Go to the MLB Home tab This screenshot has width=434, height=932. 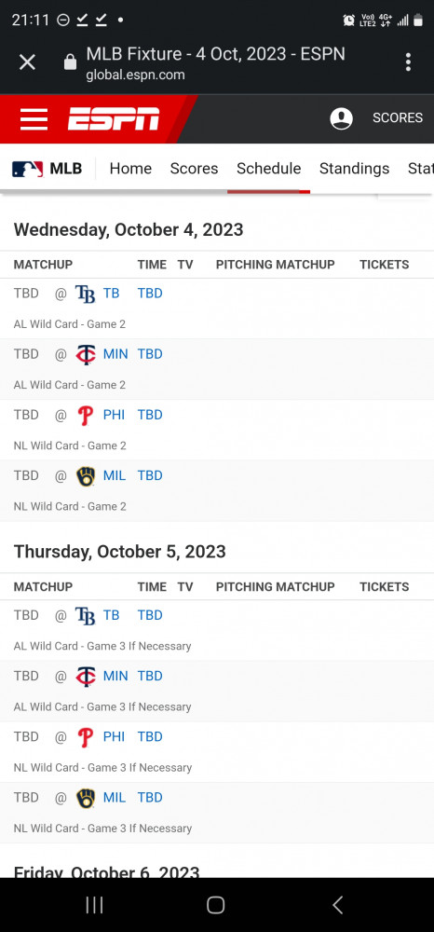pyautogui.click(x=130, y=169)
